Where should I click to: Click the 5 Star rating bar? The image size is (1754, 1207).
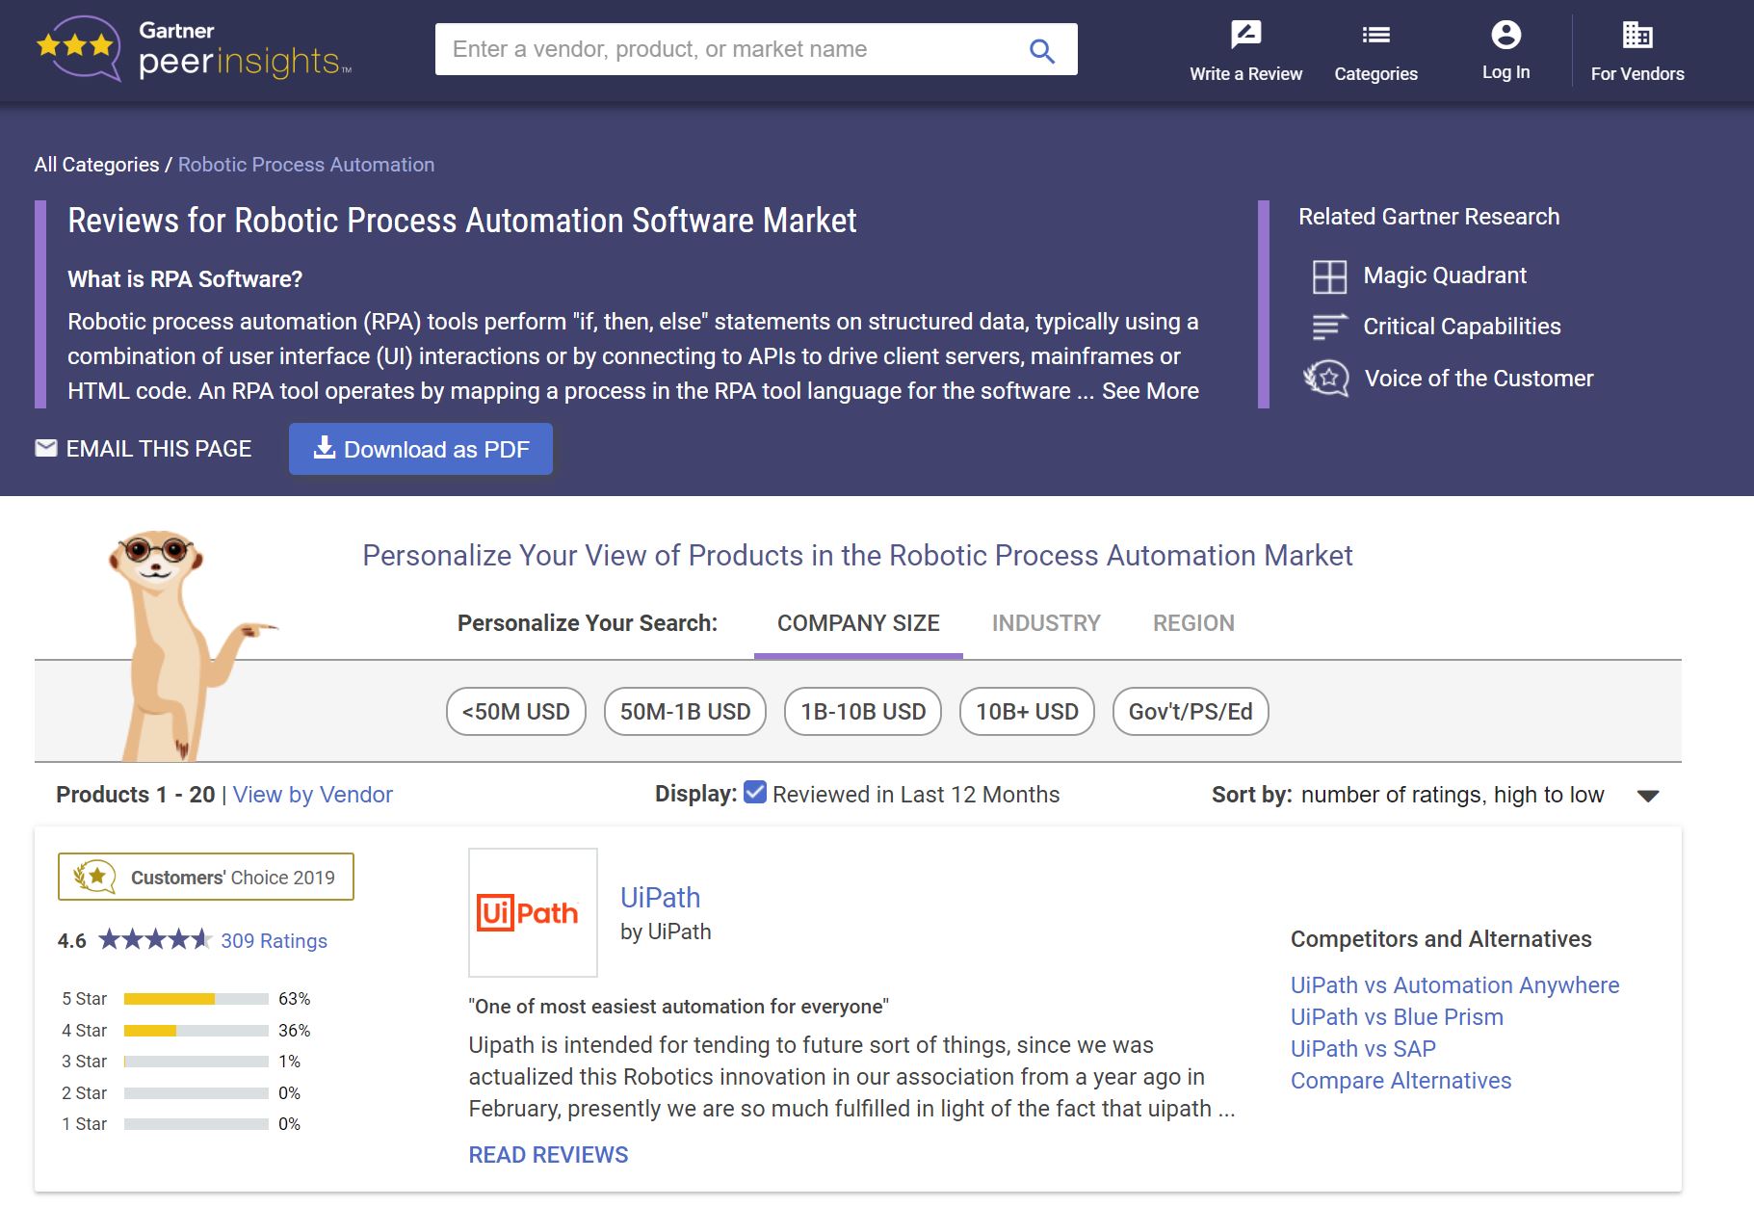196,999
